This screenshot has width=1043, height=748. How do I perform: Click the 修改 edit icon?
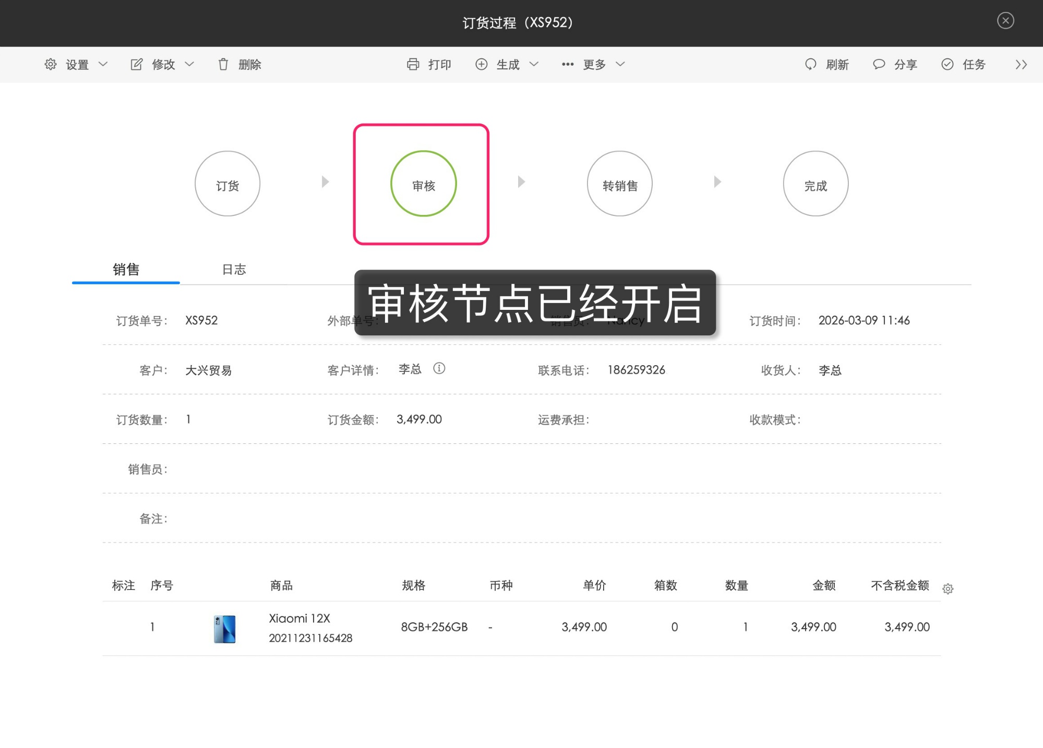(136, 64)
